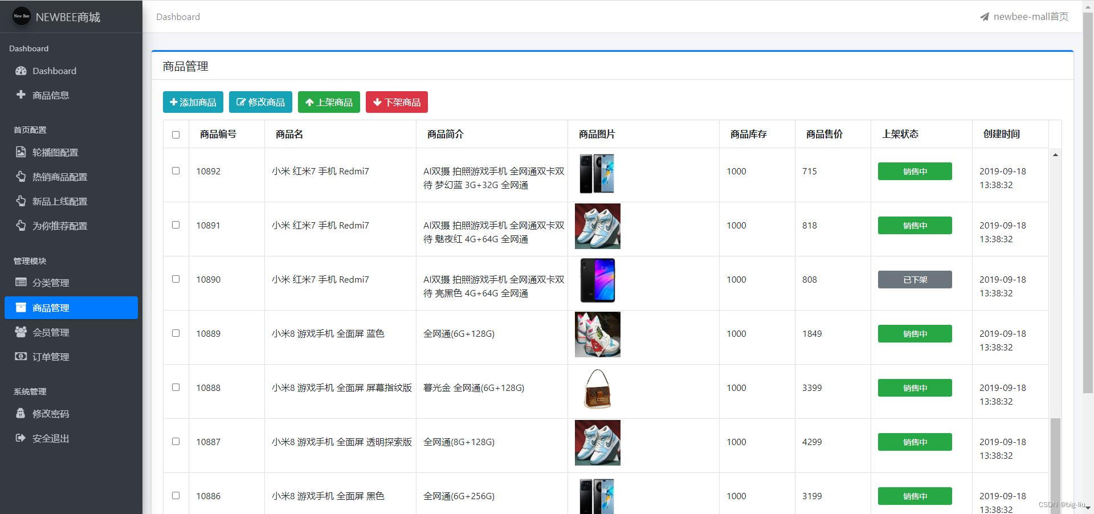Click the table scrollbar up arrow
The height and width of the screenshot is (514, 1094).
click(1055, 154)
